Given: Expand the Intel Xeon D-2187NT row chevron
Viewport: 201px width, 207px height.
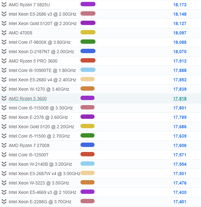Looking at the screenshot, I should click(4, 52).
